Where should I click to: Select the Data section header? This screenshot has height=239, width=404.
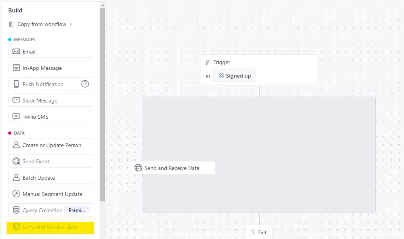point(17,133)
